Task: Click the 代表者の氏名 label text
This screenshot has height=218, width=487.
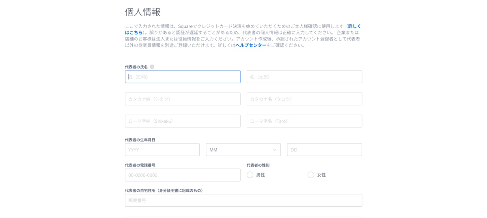Action: (136, 67)
